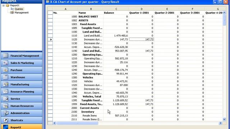Open the Administration menu button
The height and width of the screenshot is (129, 230).
pyautogui.click(x=22, y=113)
